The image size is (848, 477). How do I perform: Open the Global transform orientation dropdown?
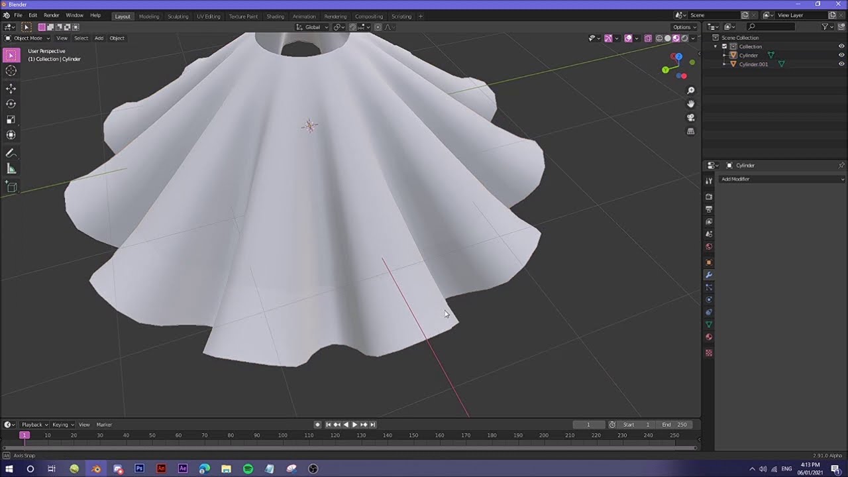tap(312, 27)
